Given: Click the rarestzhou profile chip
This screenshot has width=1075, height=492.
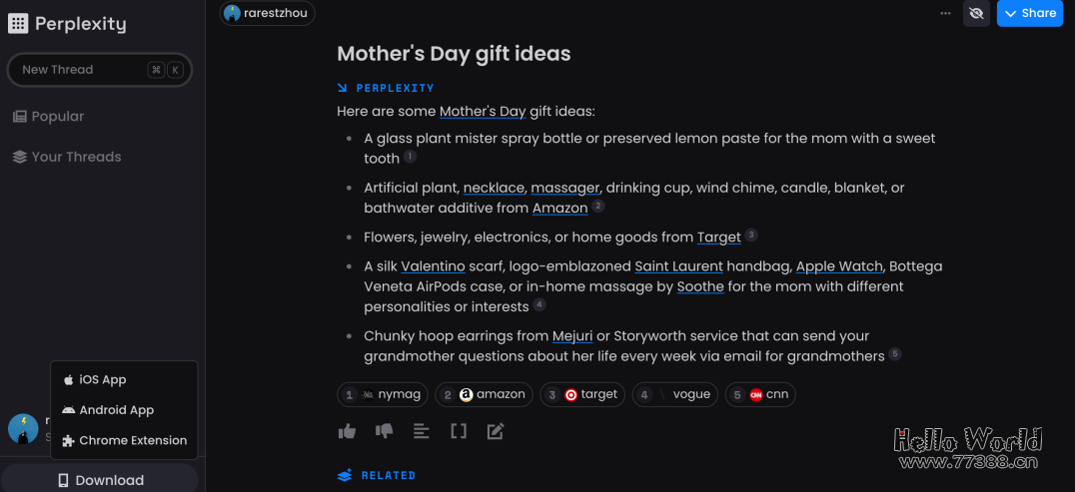Looking at the screenshot, I should [x=268, y=13].
